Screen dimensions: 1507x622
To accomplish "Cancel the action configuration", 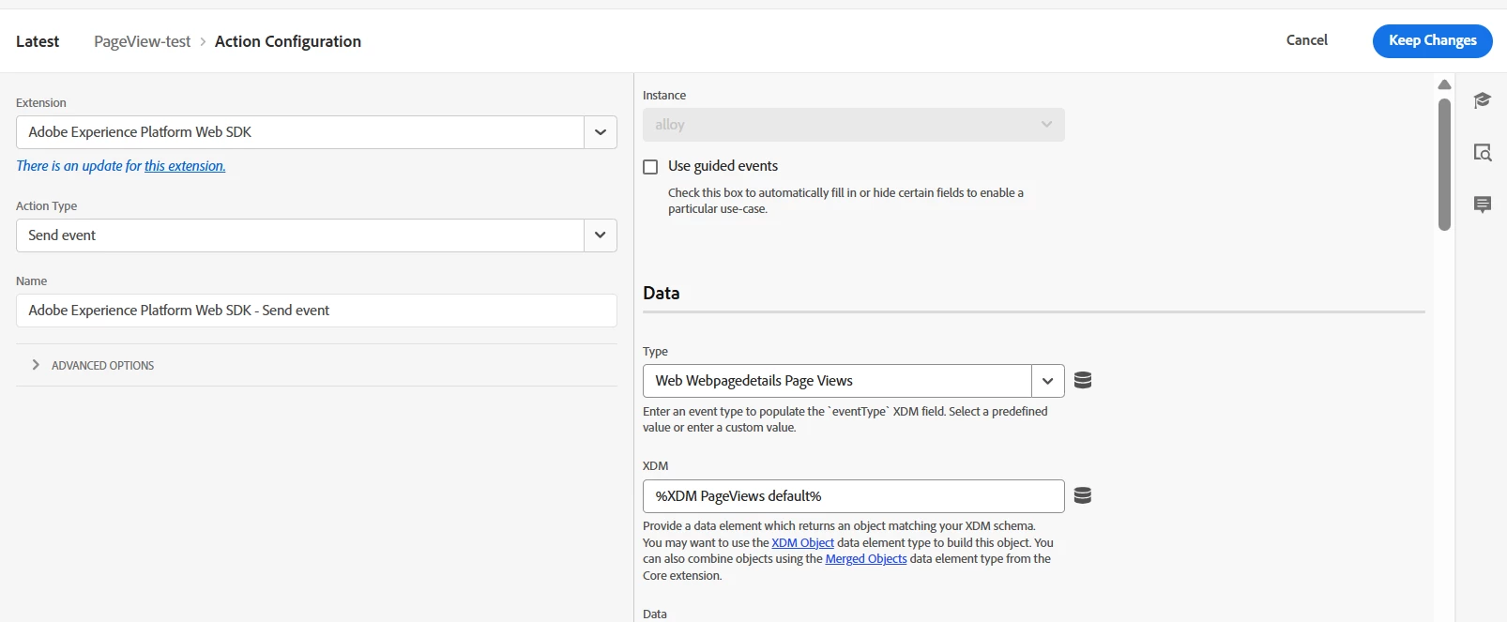I will (x=1306, y=40).
